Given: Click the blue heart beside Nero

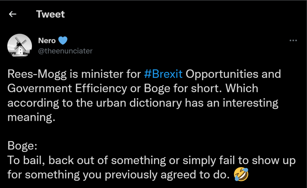Looking at the screenshot, I should 63,41.
